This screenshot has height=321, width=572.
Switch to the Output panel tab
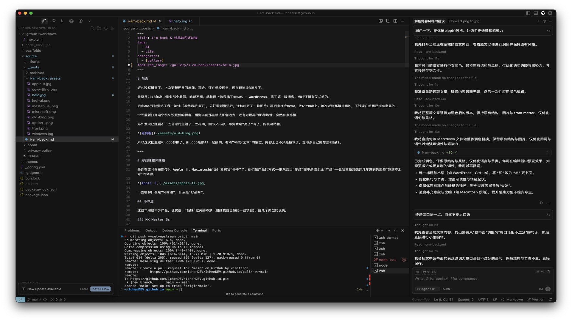[x=151, y=231]
